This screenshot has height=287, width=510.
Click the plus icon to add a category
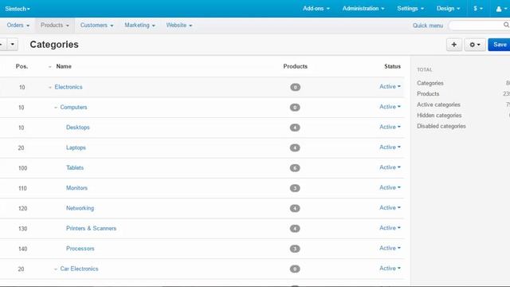tap(454, 45)
